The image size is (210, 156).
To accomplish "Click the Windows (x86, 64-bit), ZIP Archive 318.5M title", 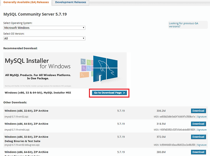I will click(x=26, y=124).
